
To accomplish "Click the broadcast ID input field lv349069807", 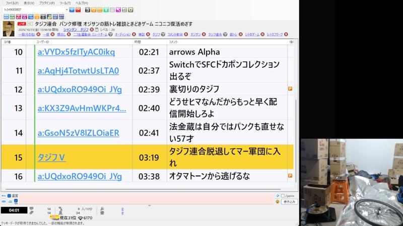I will point(33,10).
